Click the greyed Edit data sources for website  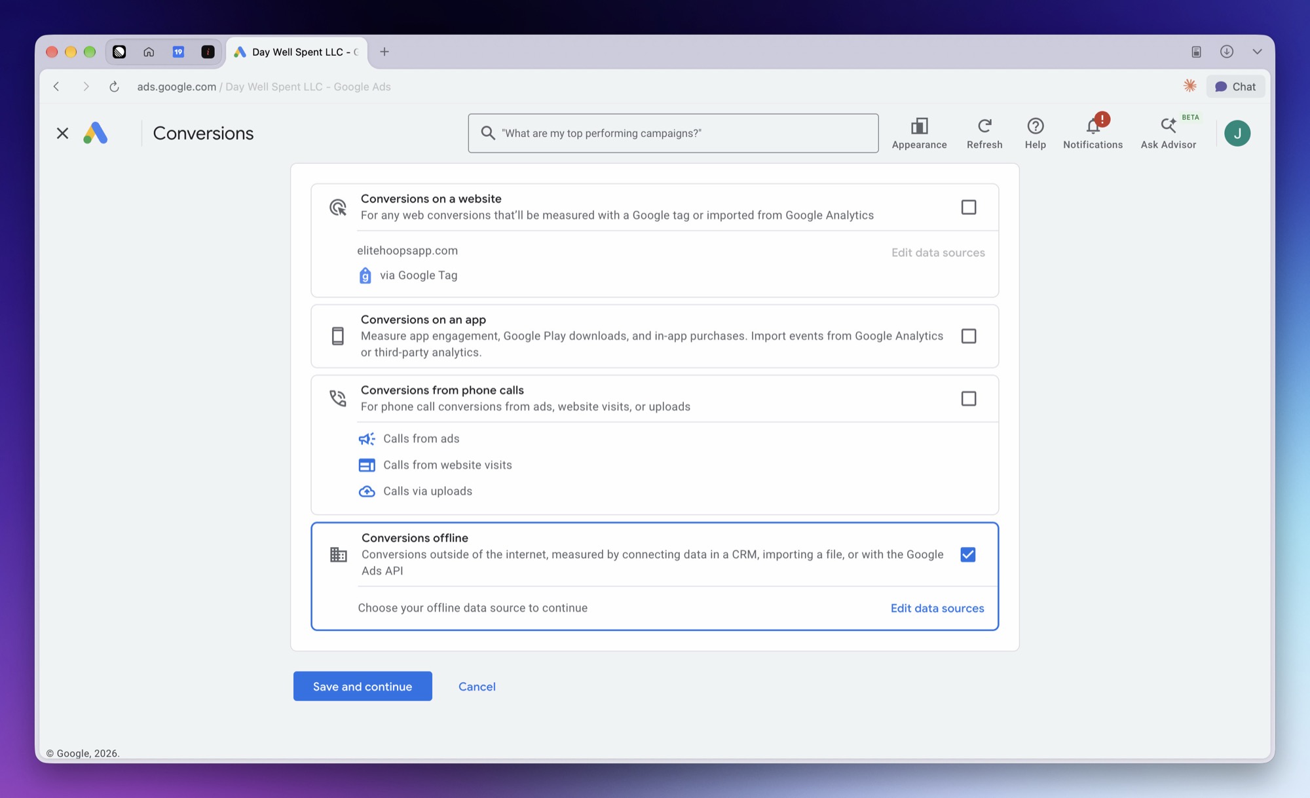(937, 252)
